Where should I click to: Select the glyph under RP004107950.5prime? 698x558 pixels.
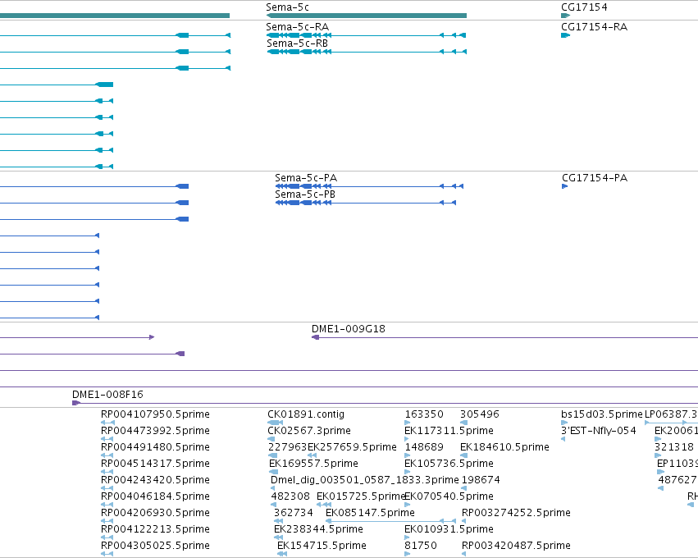107,423
